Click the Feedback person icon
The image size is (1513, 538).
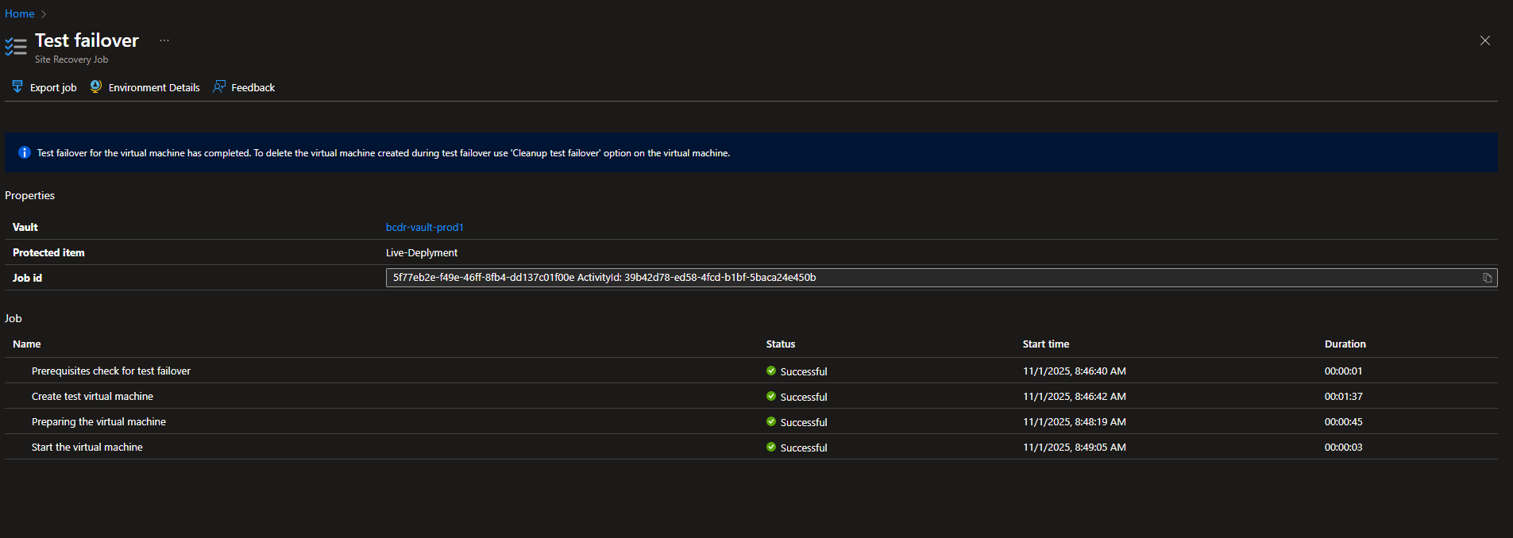pyautogui.click(x=219, y=86)
